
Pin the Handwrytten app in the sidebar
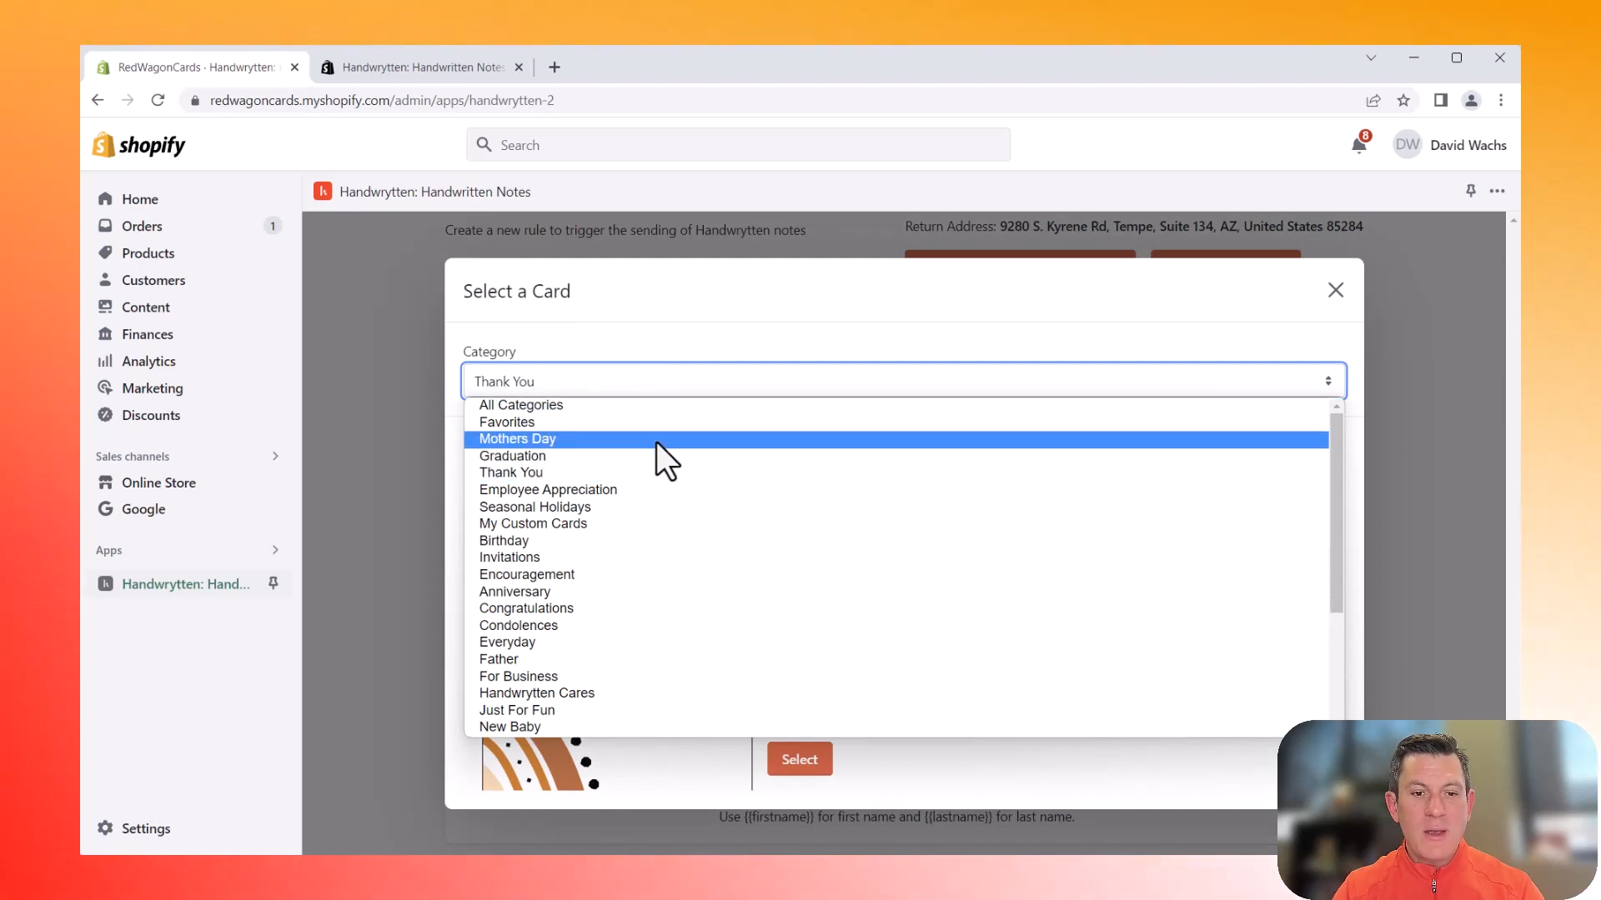coord(273,583)
